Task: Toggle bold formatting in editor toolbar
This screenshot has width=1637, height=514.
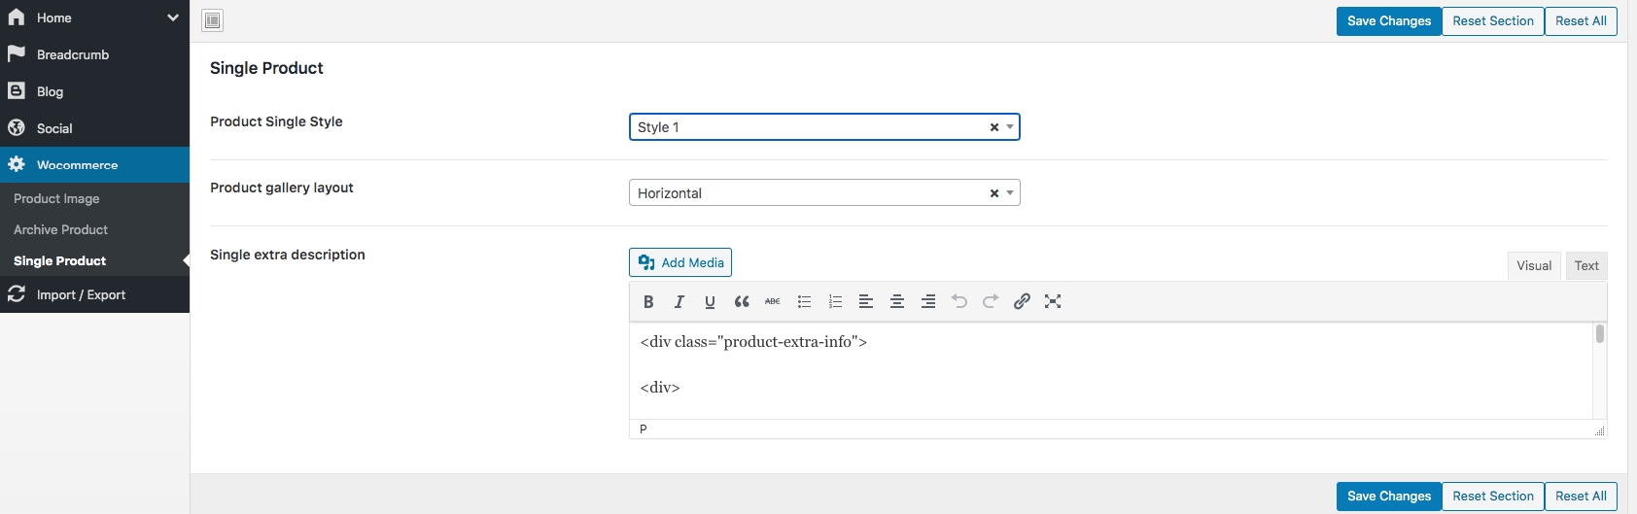Action: click(x=648, y=302)
